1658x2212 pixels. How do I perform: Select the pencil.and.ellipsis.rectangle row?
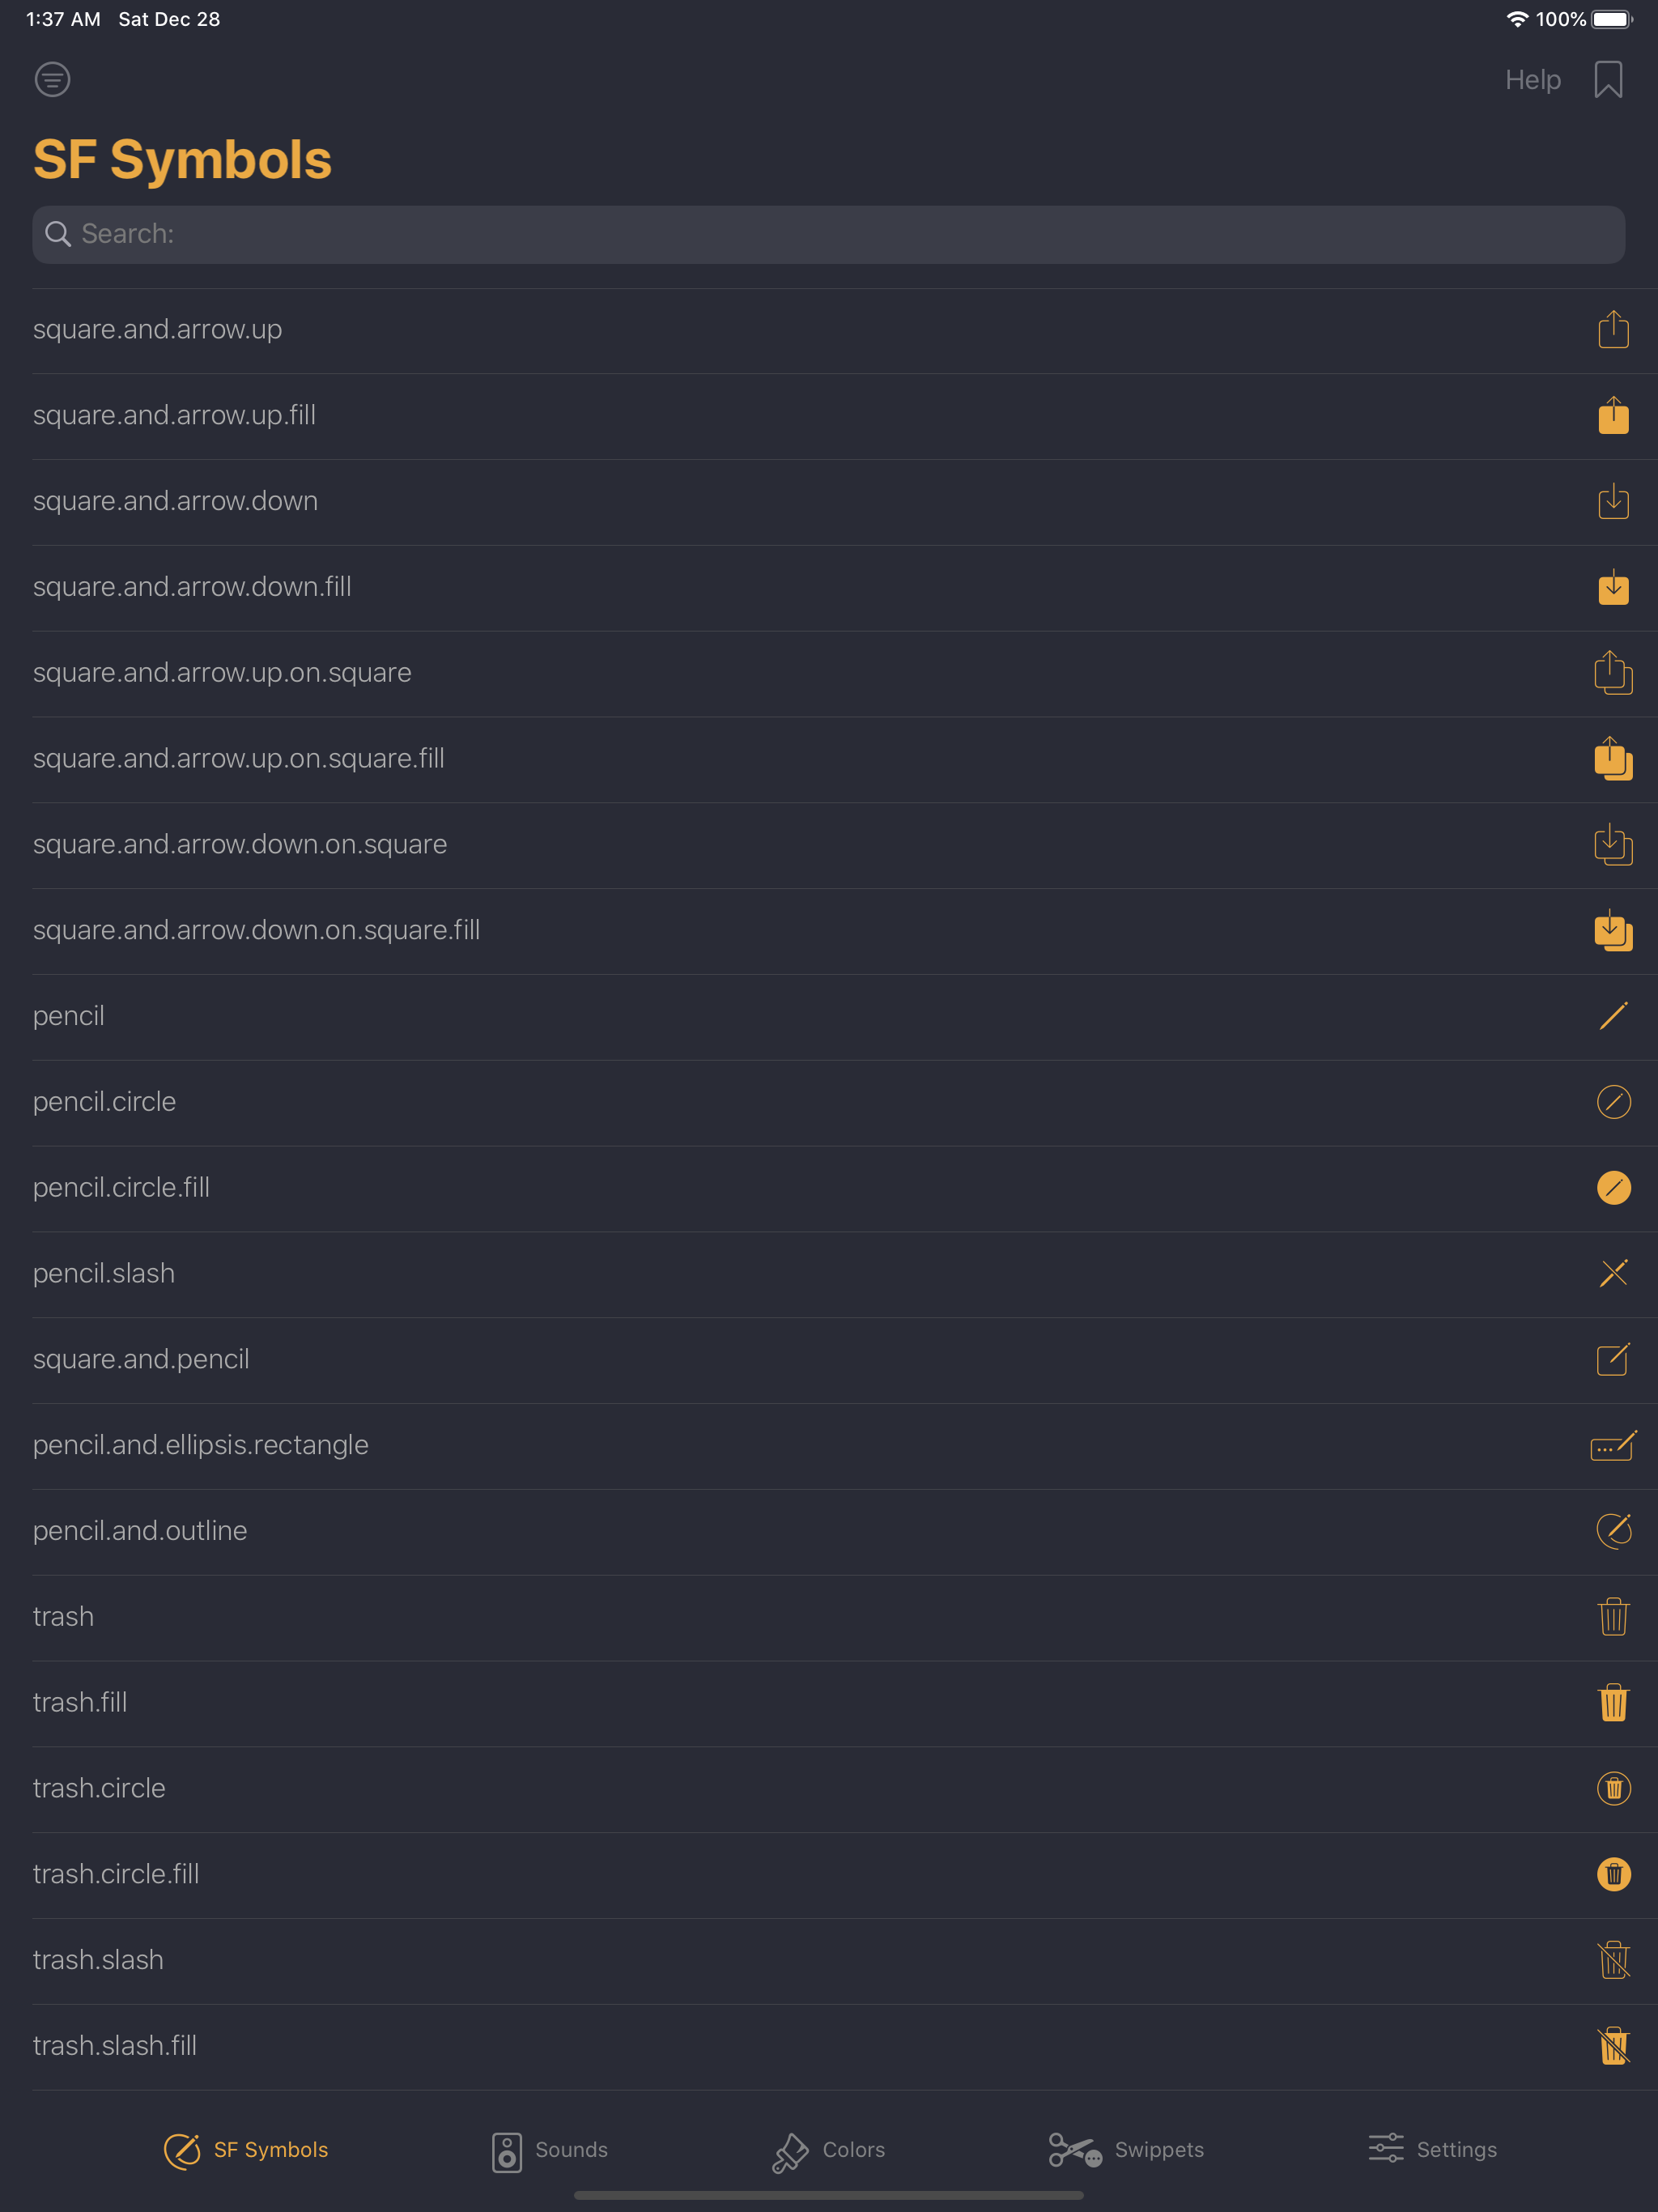pyautogui.click(x=400, y=1445)
